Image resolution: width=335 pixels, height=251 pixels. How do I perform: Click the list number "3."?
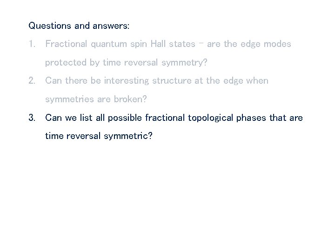[x=32, y=118]
